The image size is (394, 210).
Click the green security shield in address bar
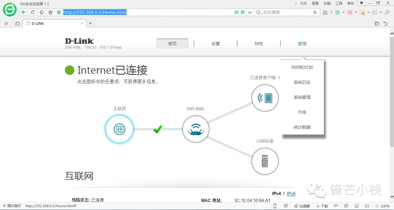click(x=59, y=12)
